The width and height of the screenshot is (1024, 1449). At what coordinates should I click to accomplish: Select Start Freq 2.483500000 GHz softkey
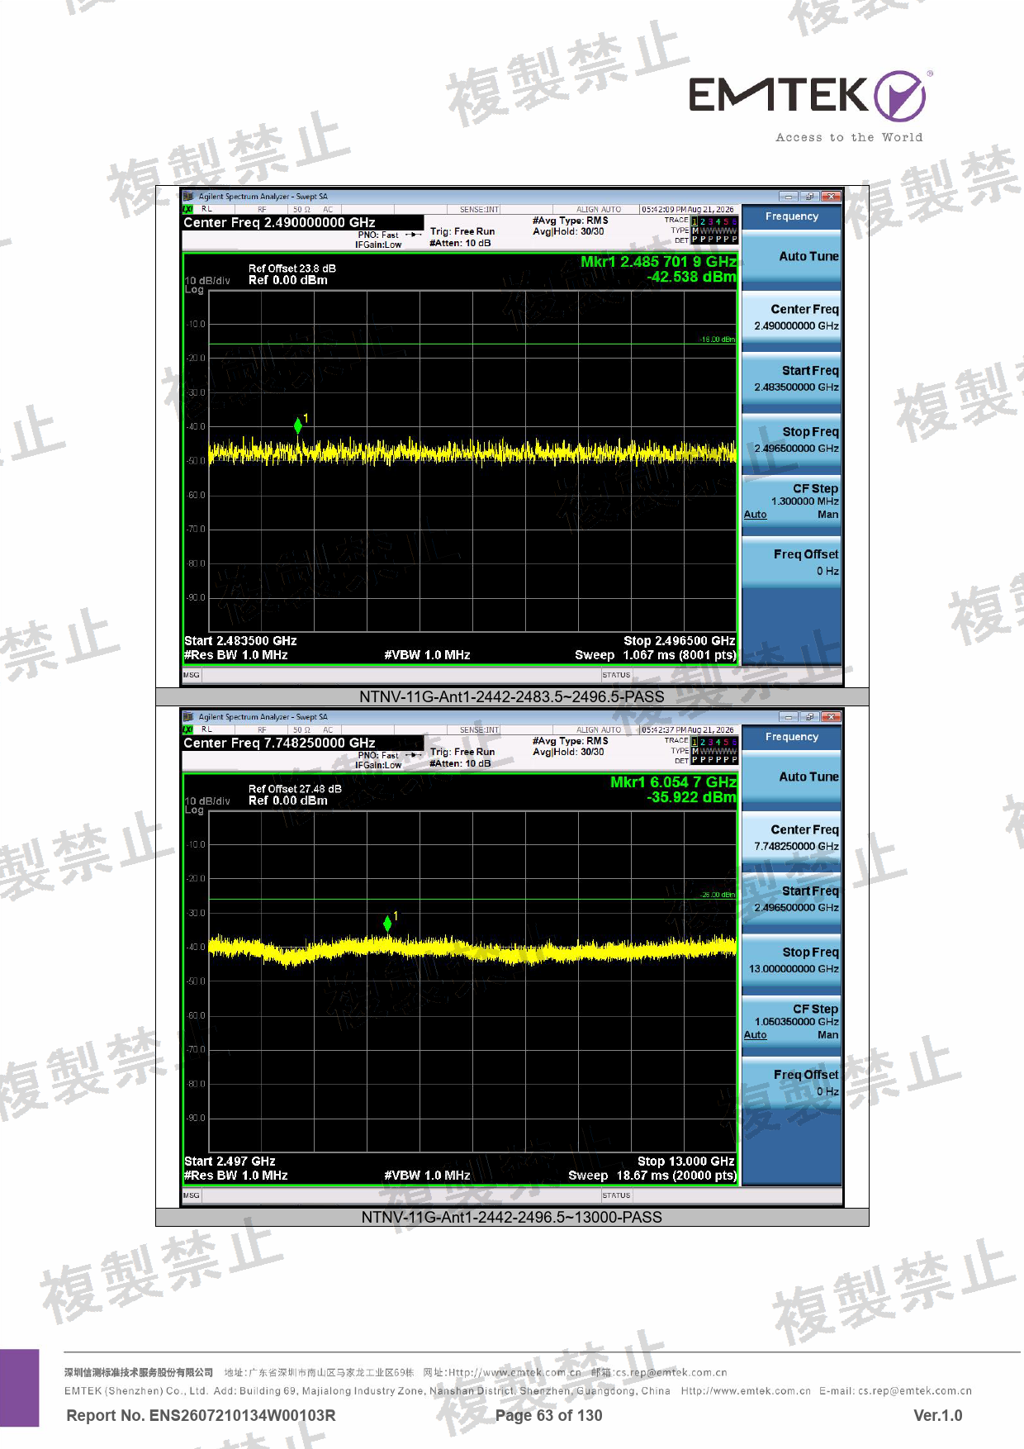tap(791, 378)
